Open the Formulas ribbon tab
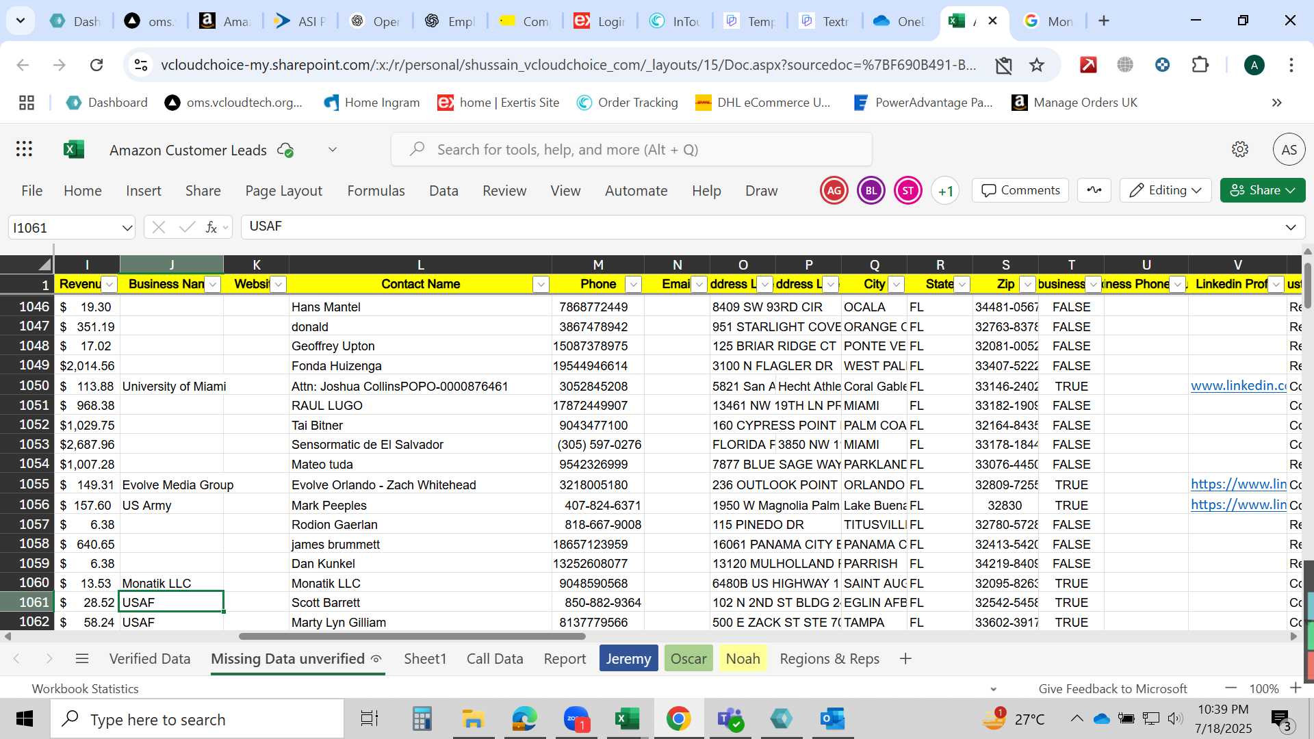Viewport: 1314px width, 739px height. [376, 191]
